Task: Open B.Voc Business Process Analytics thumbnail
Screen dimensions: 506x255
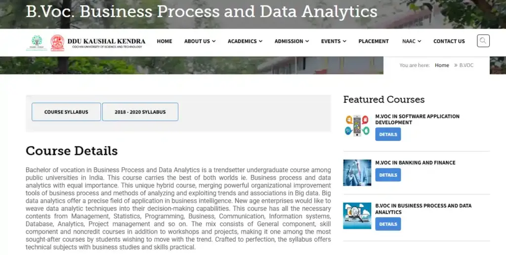Action: click(x=357, y=216)
